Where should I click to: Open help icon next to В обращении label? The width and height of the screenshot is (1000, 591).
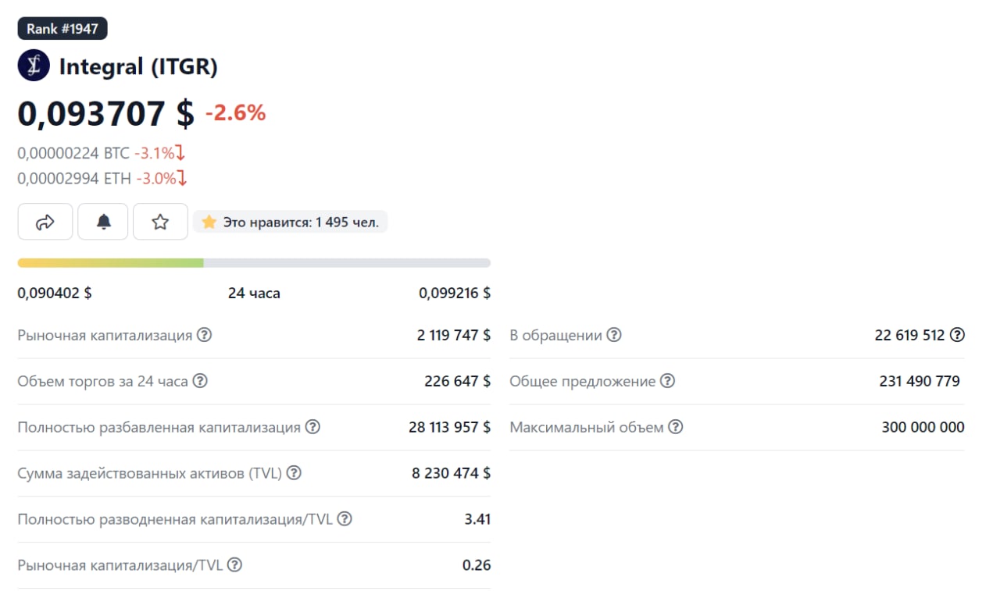pos(614,335)
